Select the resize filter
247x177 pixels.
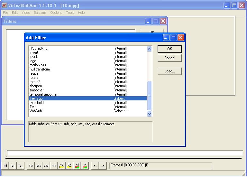pyautogui.click(x=88, y=73)
